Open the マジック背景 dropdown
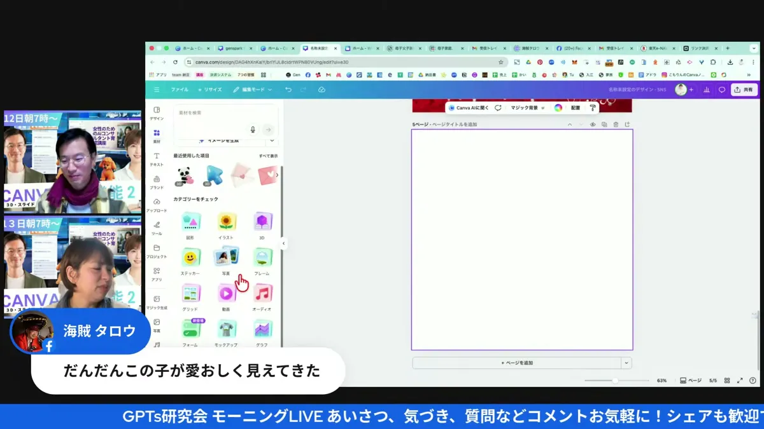Screen dimensions: 764x429 (528, 108)
